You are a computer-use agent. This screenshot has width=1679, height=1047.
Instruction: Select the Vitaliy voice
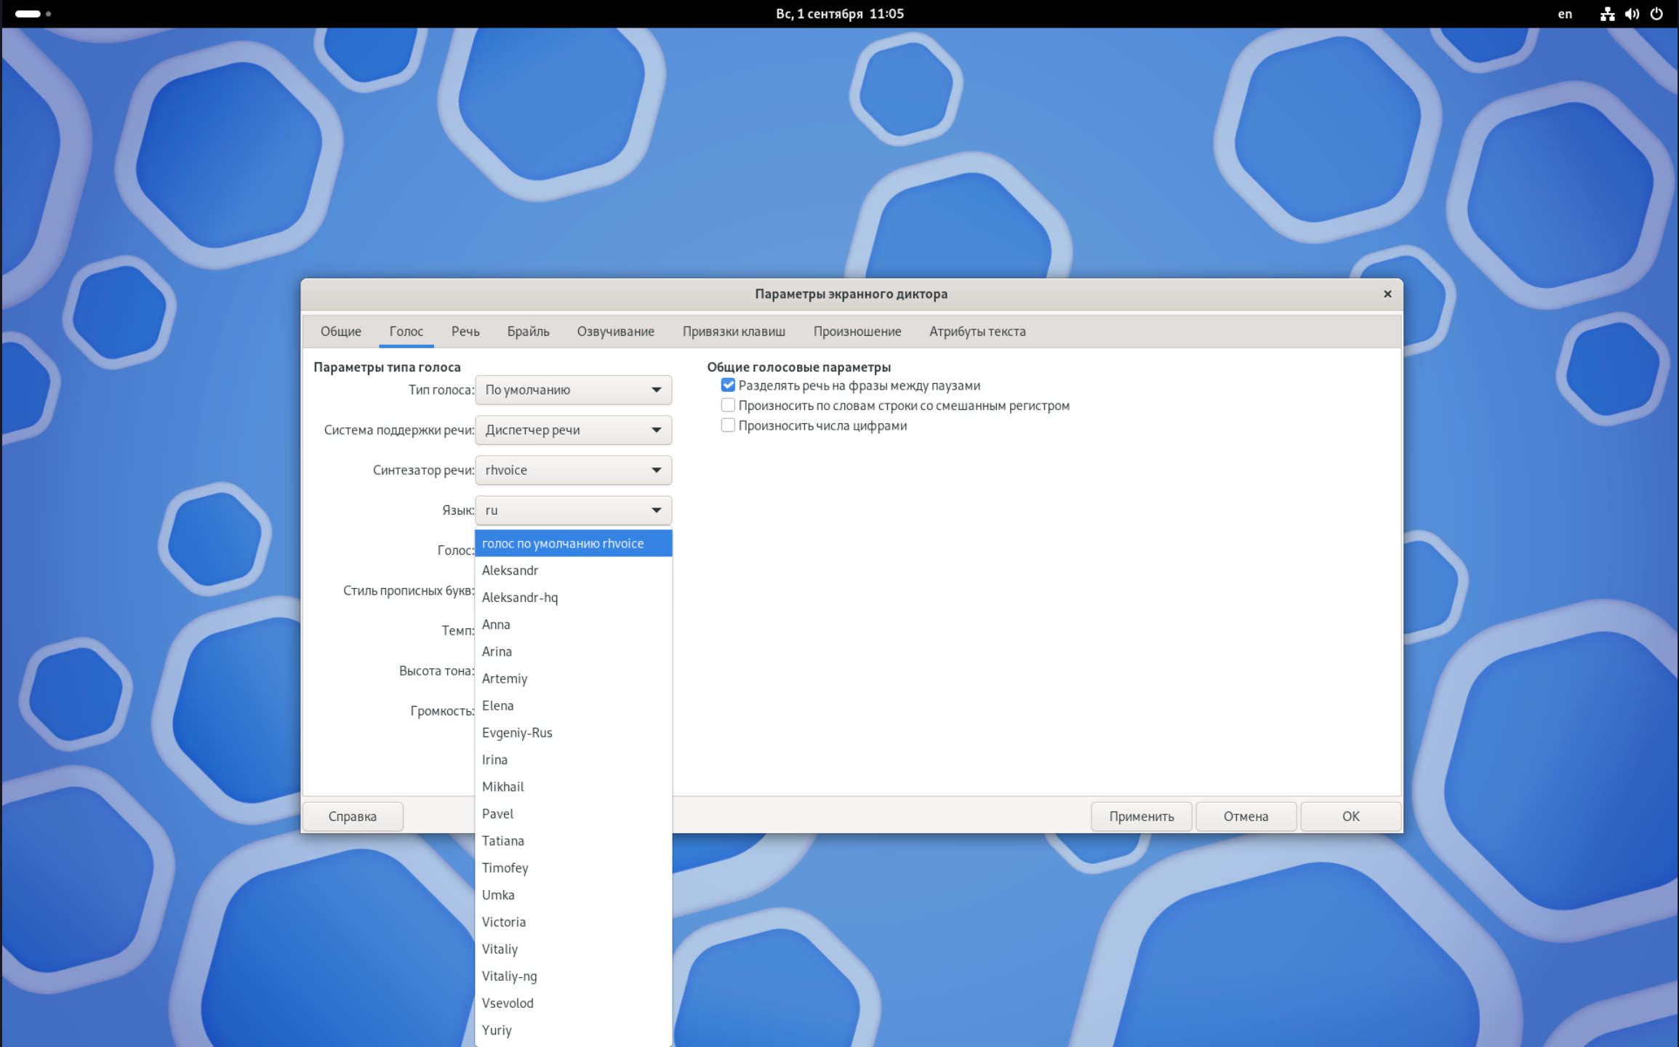[573, 949]
